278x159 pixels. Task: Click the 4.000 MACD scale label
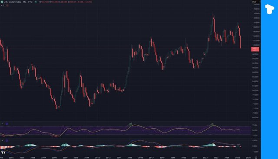tap(255, 140)
